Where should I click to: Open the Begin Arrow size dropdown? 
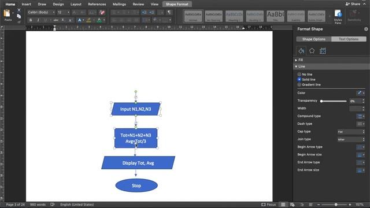coord(361,155)
